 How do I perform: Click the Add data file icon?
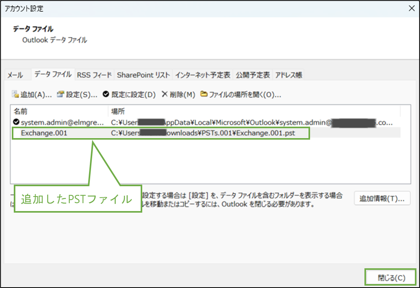pyautogui.click(x=15, y=94)
